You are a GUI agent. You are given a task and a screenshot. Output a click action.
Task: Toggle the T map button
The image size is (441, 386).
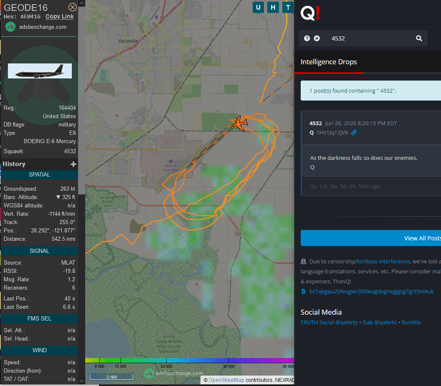(288, 8)
